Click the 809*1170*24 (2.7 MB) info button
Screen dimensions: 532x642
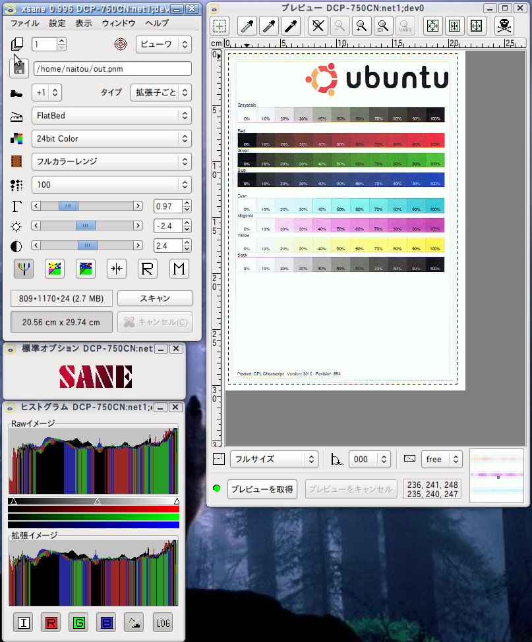click(x=61, y=298)
